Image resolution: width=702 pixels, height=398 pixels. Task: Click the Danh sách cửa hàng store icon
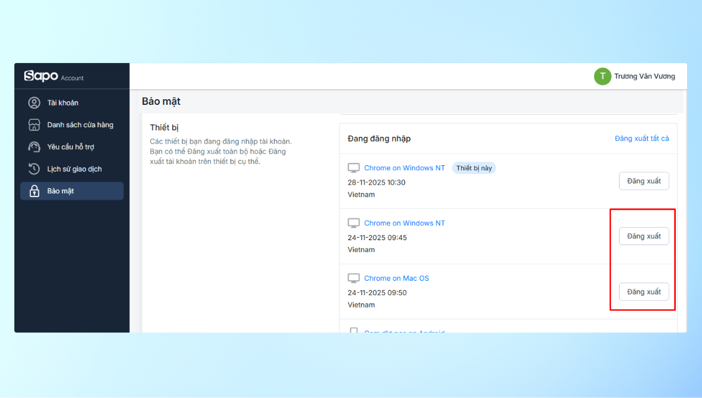tap(35, 125)
